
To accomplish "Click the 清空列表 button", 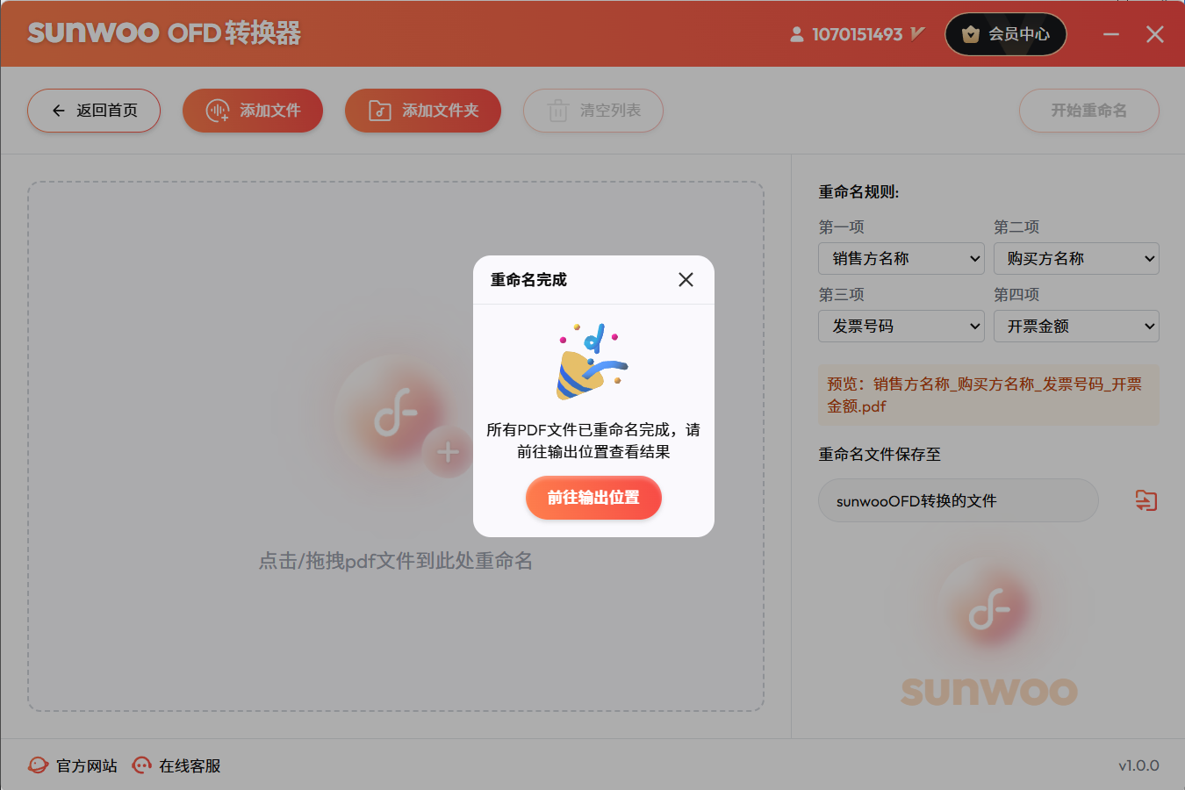I will pyautogui.click(x=593, y=111).
